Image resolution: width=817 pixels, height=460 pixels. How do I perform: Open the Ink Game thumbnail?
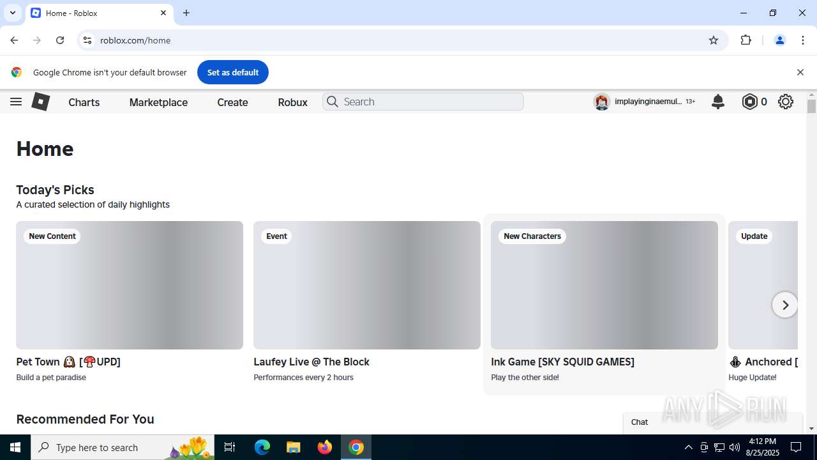tap(604, 285)
